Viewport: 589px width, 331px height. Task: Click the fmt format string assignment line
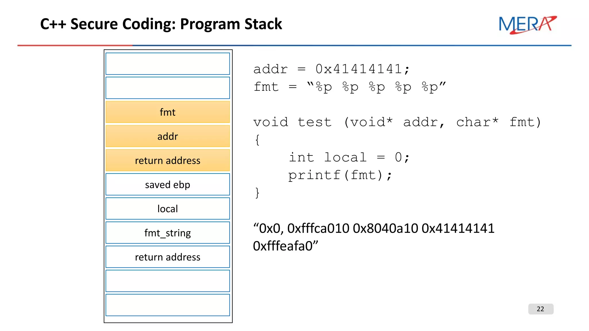349,87
